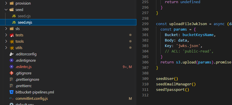The image size is (232, 105).
Task: Click the commitlint config file icon
Action: (x=12, y=98)
